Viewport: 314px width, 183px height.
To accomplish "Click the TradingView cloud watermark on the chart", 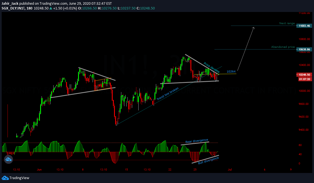I will [x=8, y=159].
